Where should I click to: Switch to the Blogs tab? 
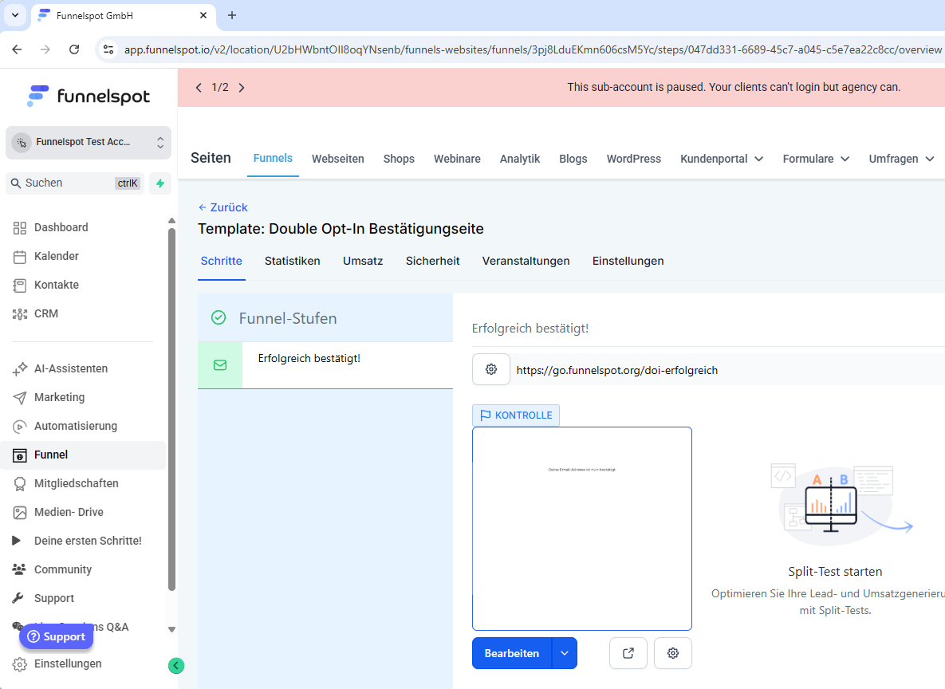pos(573,159)
